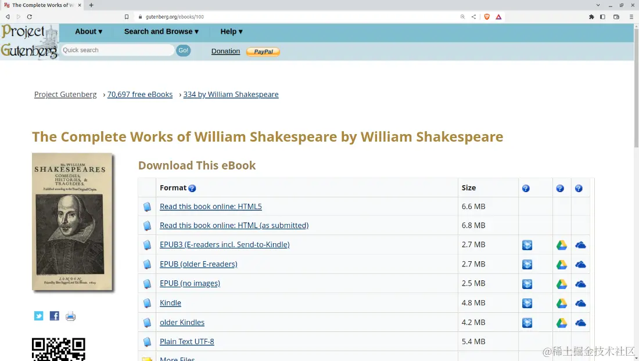Send Kindle file to Dropbox
Viewport: 639px width, 361px height.
pyautogui.click(x=527, y=303)
